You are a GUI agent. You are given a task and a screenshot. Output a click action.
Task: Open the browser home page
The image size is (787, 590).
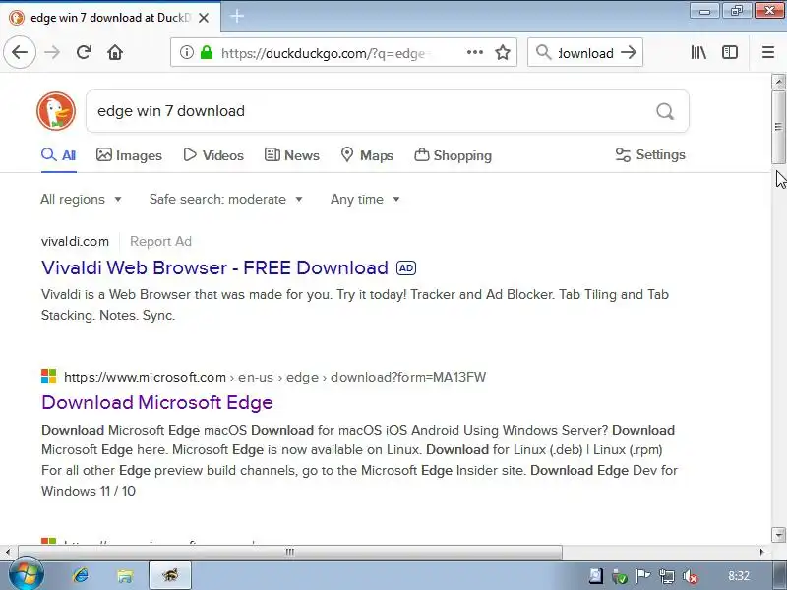115,52
